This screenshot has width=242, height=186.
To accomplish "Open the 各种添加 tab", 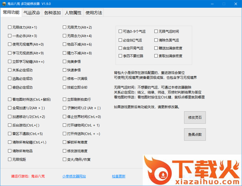I will point(52,13).
